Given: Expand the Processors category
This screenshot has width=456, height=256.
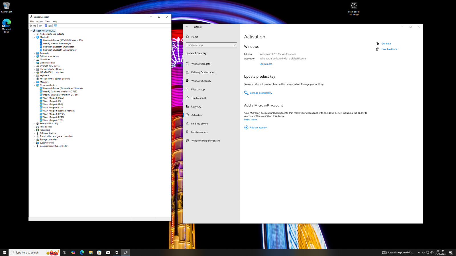Looking at the screenshot, I should pos(34,130).
